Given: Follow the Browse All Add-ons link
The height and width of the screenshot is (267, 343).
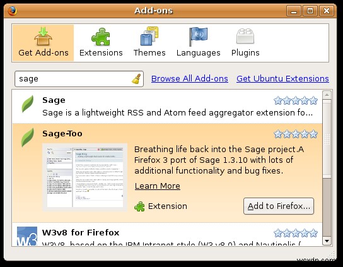Looking at the screenshot, I should (x=190, y=79).
